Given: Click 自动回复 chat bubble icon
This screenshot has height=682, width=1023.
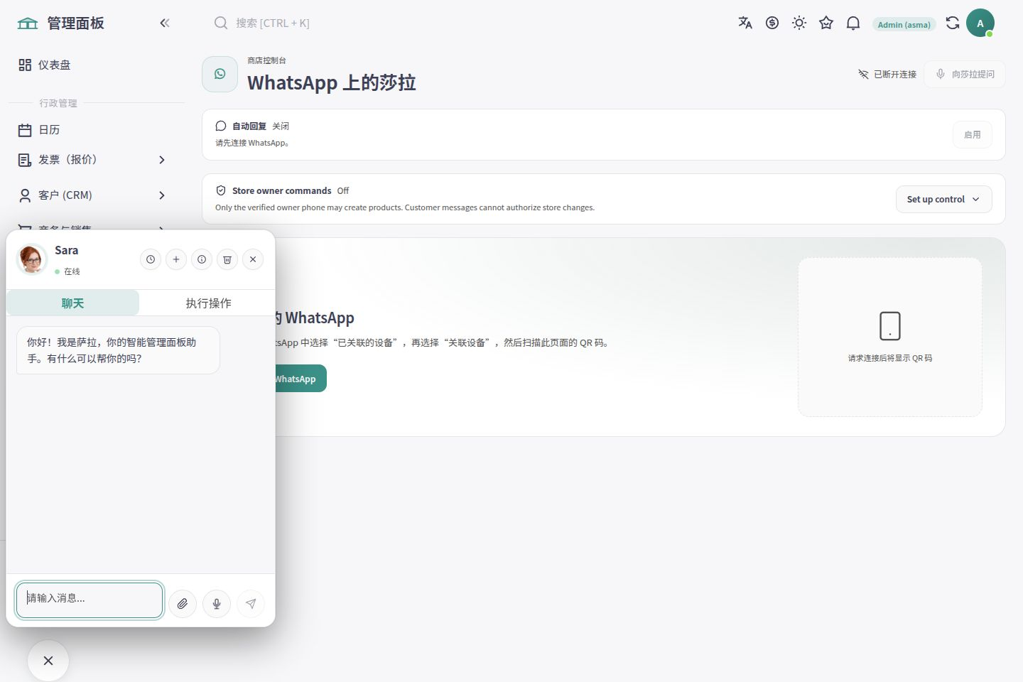Looking at the screenshot, I should tap(221, 126).
